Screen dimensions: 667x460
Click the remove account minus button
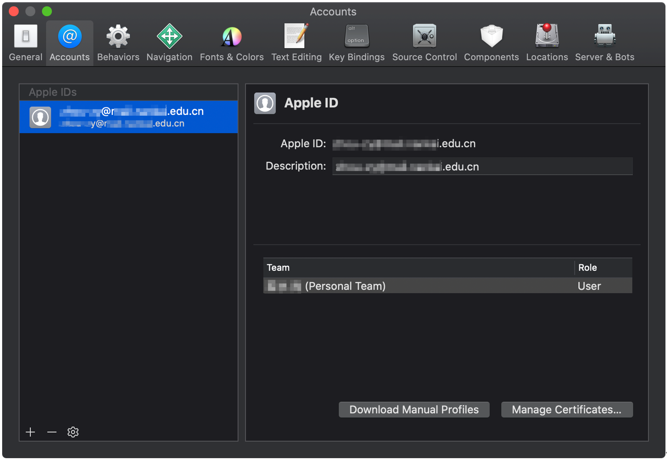click(52, 432)
